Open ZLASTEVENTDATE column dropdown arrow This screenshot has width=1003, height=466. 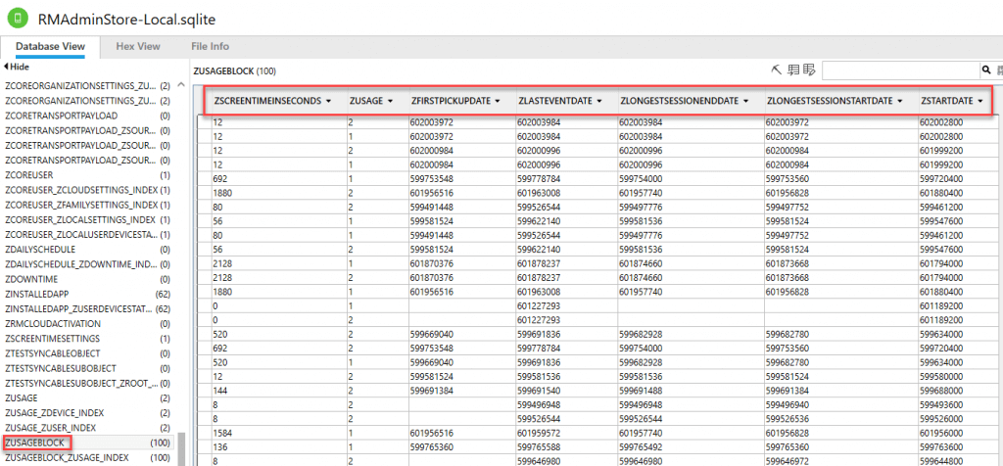pyautogui.click(x=597, y=101)
